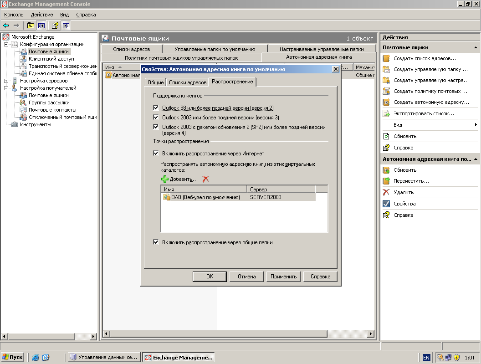Click Refresh icon under Mailboxes actions
481x364 pixels.
tap(386, 136)
